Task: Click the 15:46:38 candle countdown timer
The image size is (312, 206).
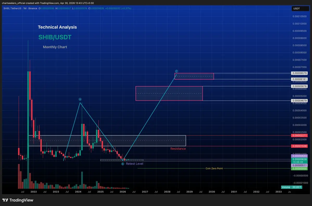Action: (298, 162)
